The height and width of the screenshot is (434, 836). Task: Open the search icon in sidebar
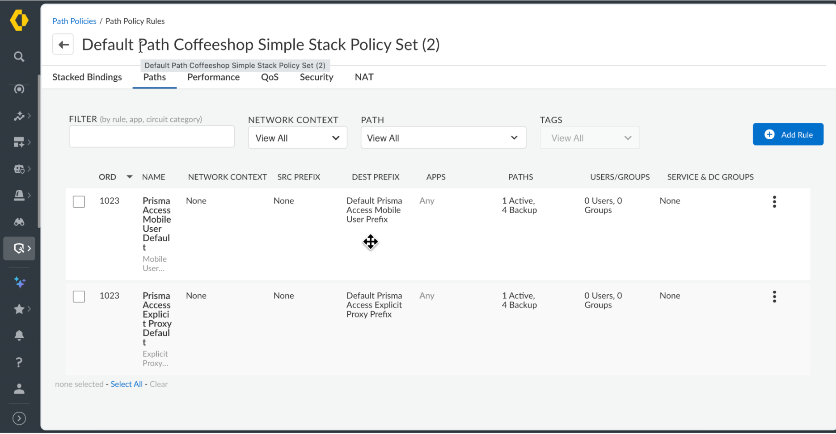(19, 57)
